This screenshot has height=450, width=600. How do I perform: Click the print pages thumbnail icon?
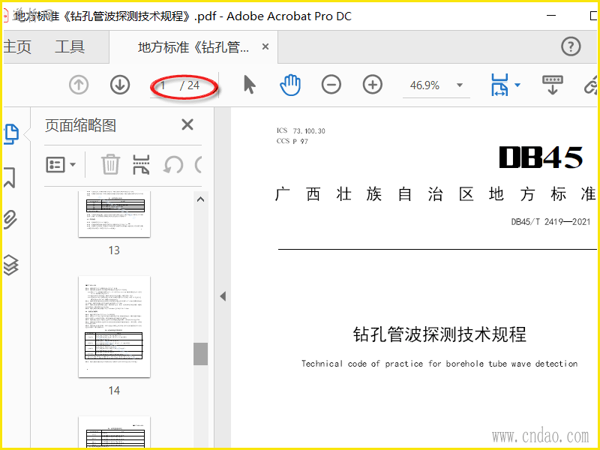point(141,164)
